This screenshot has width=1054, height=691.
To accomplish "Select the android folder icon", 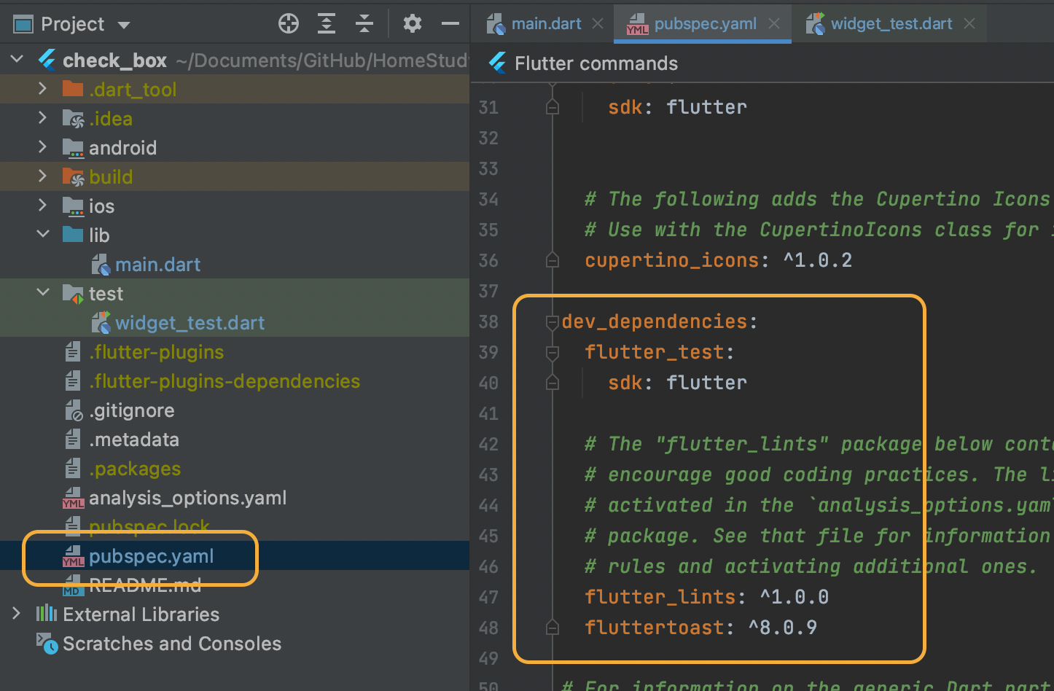I will click(x=73, y=148).
